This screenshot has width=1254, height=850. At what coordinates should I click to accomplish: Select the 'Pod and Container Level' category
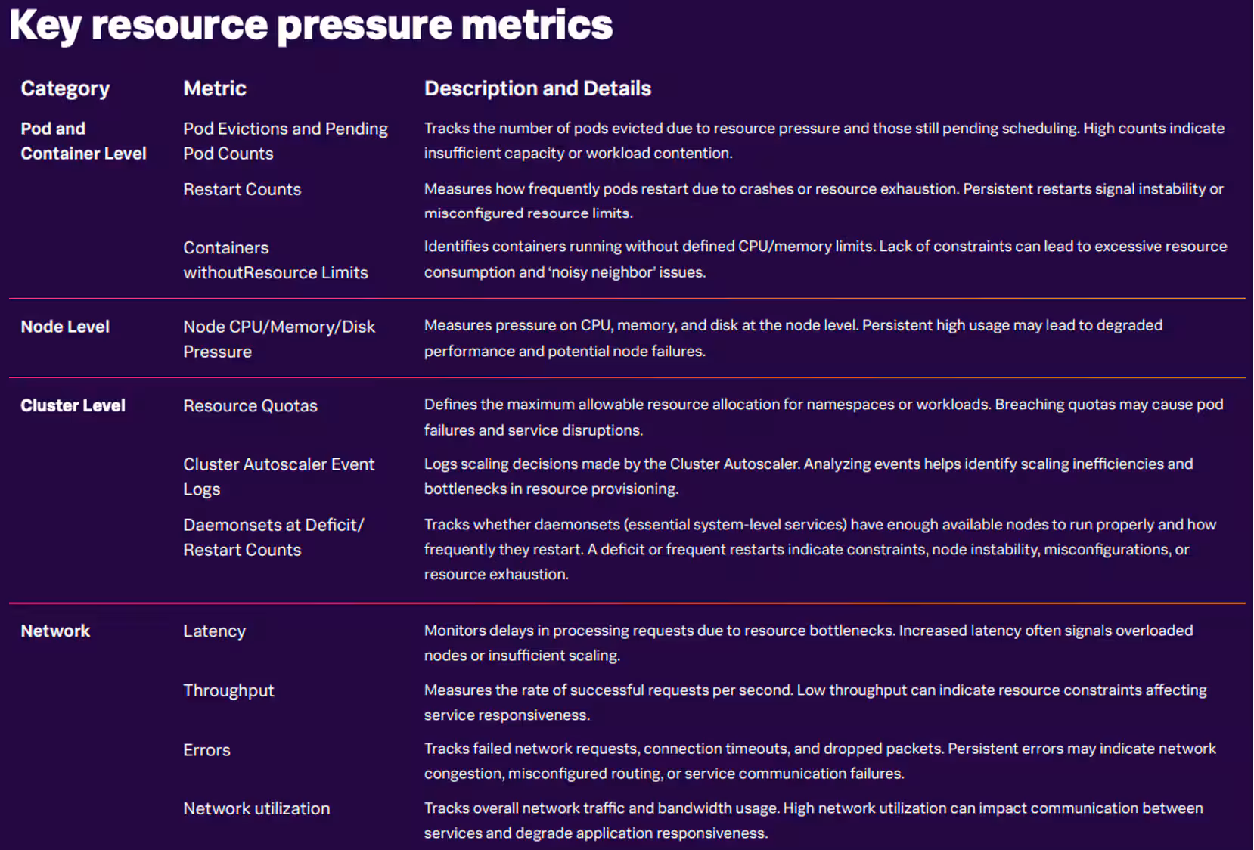83,141
